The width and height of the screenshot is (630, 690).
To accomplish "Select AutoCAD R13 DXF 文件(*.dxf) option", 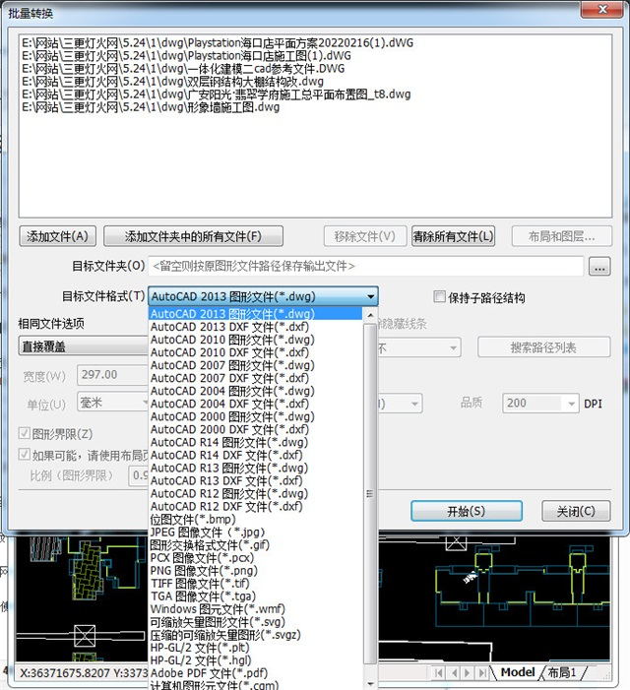I will click(x=256, y=480).
